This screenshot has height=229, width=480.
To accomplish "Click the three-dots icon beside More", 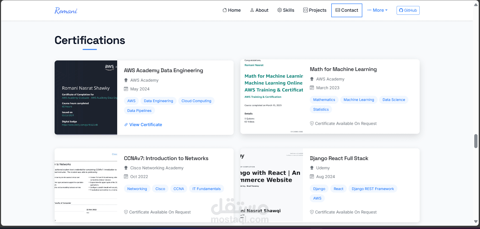I will pos(369,10).
